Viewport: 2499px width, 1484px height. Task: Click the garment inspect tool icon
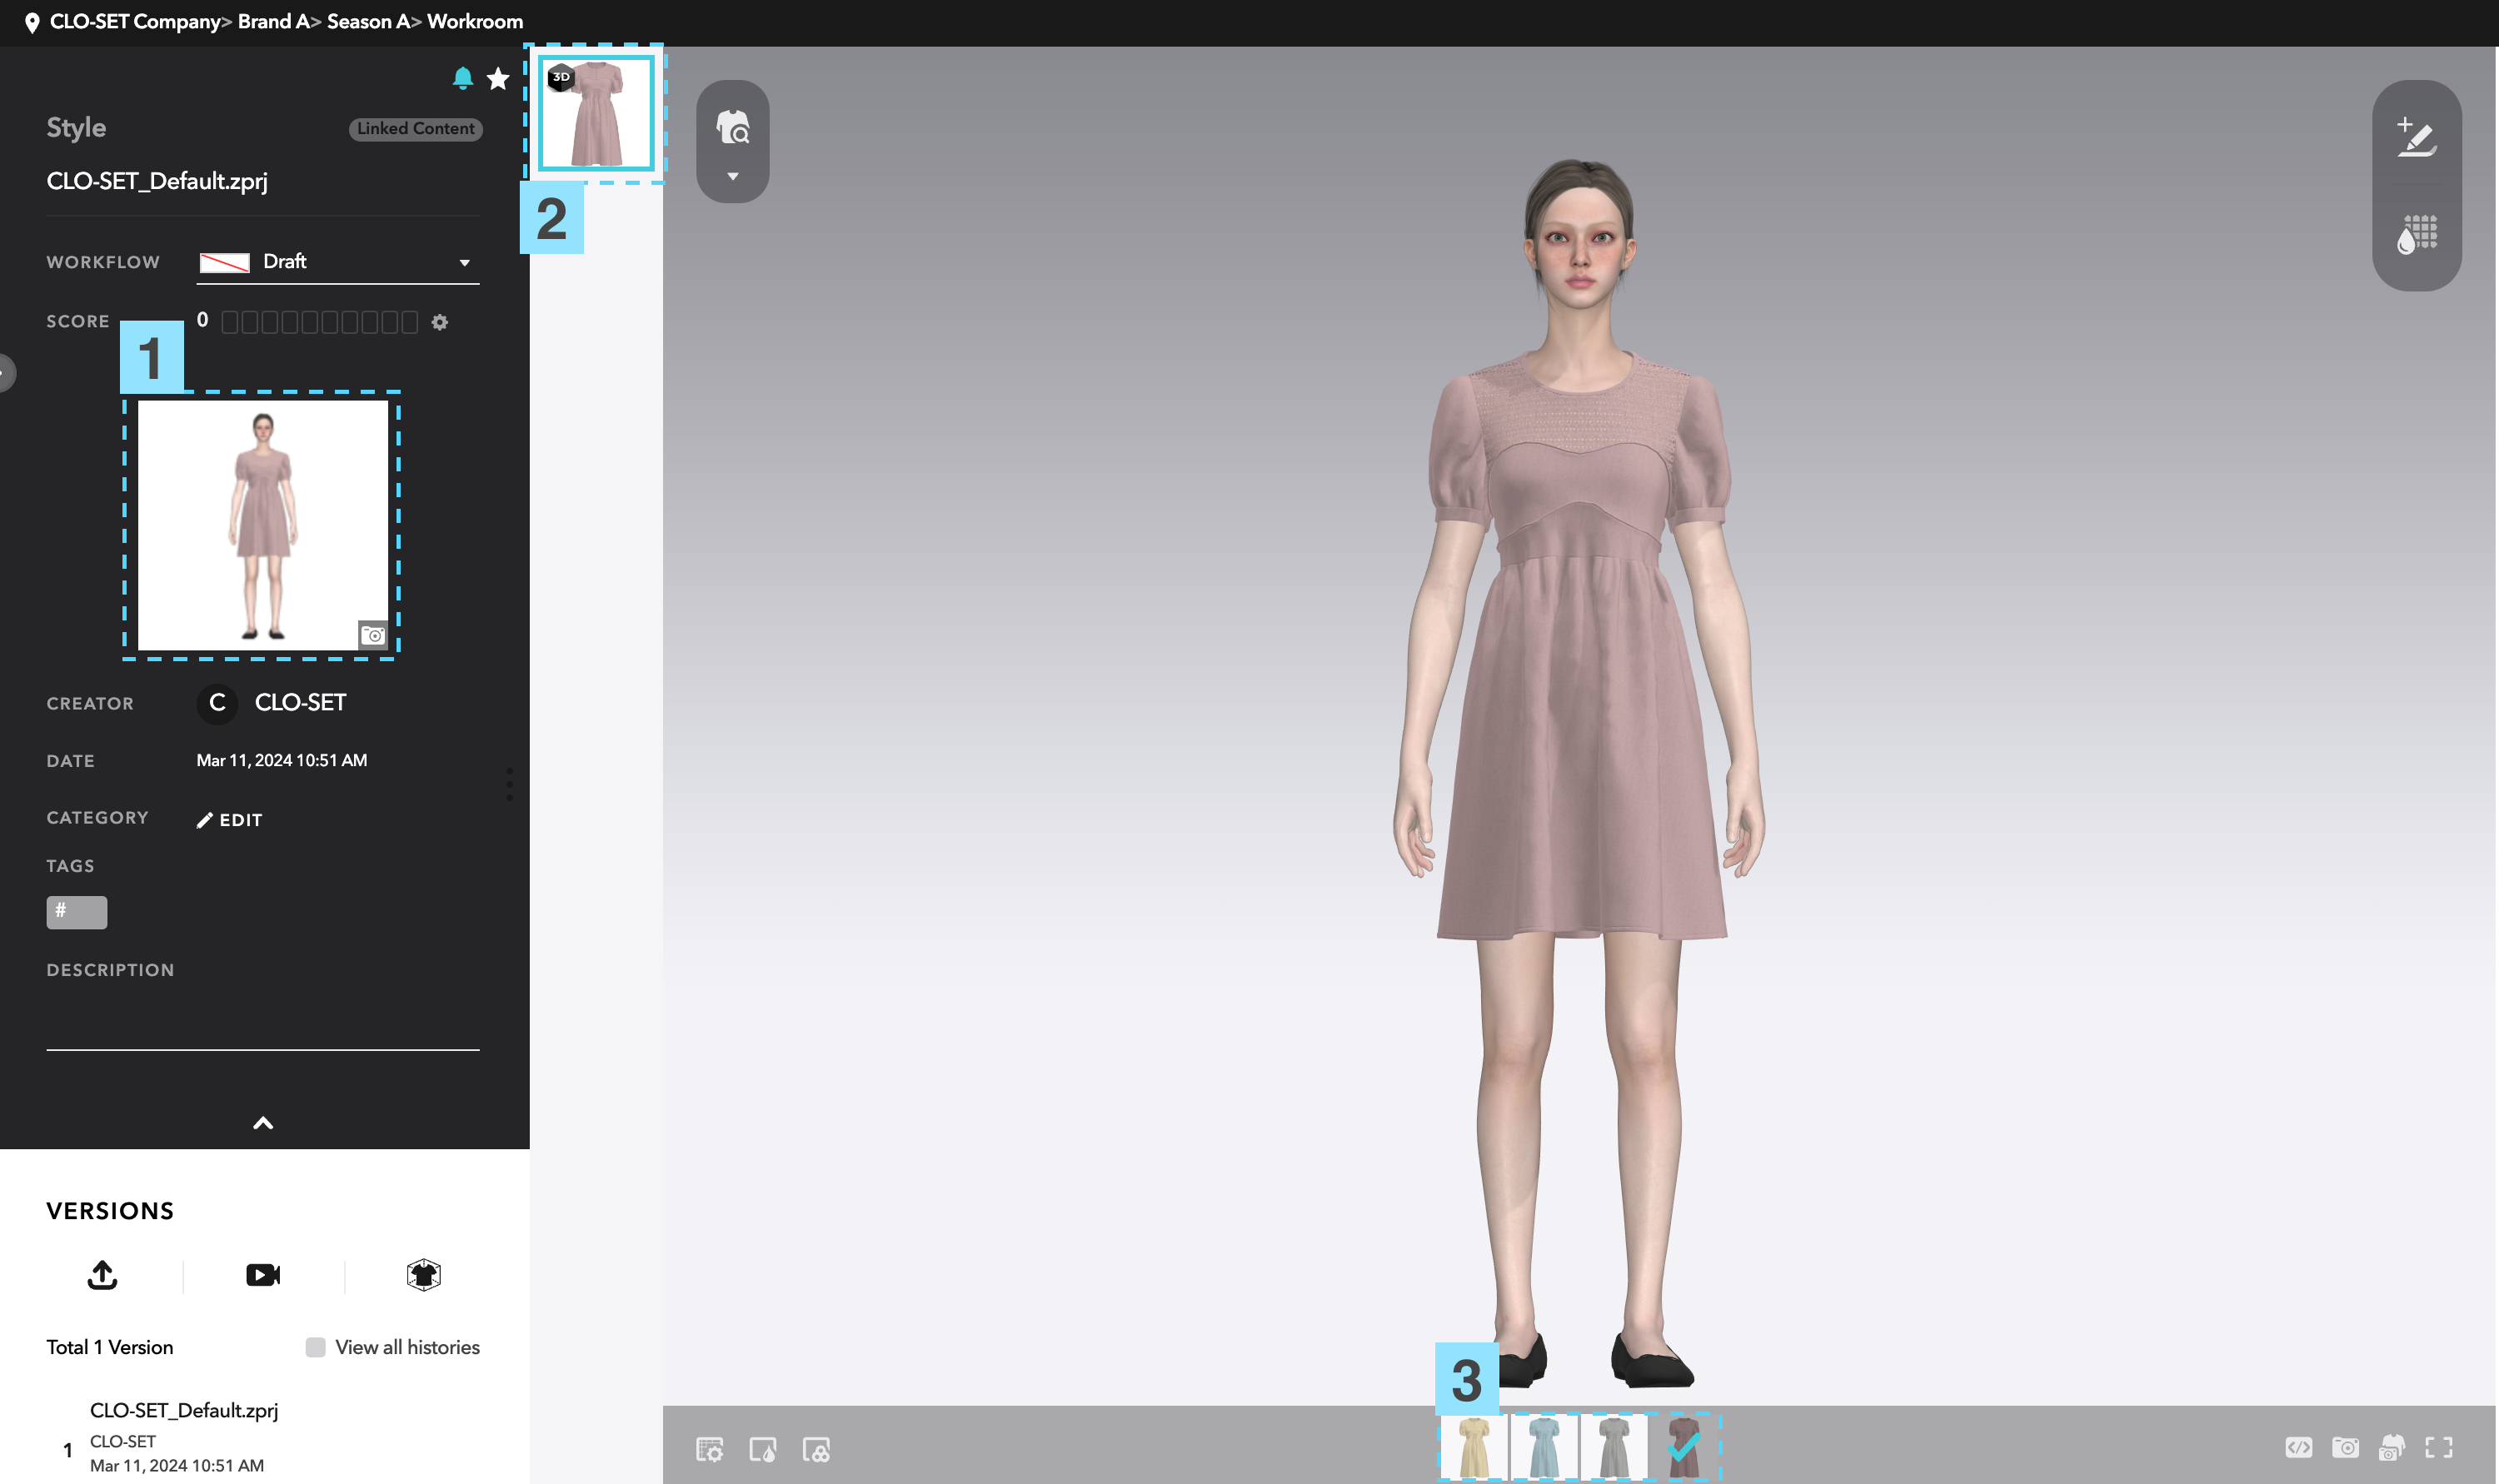click(x=733, y=128)
